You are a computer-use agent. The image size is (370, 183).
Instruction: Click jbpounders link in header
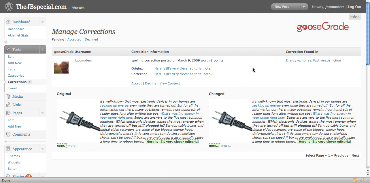click(x=335, y=7)
